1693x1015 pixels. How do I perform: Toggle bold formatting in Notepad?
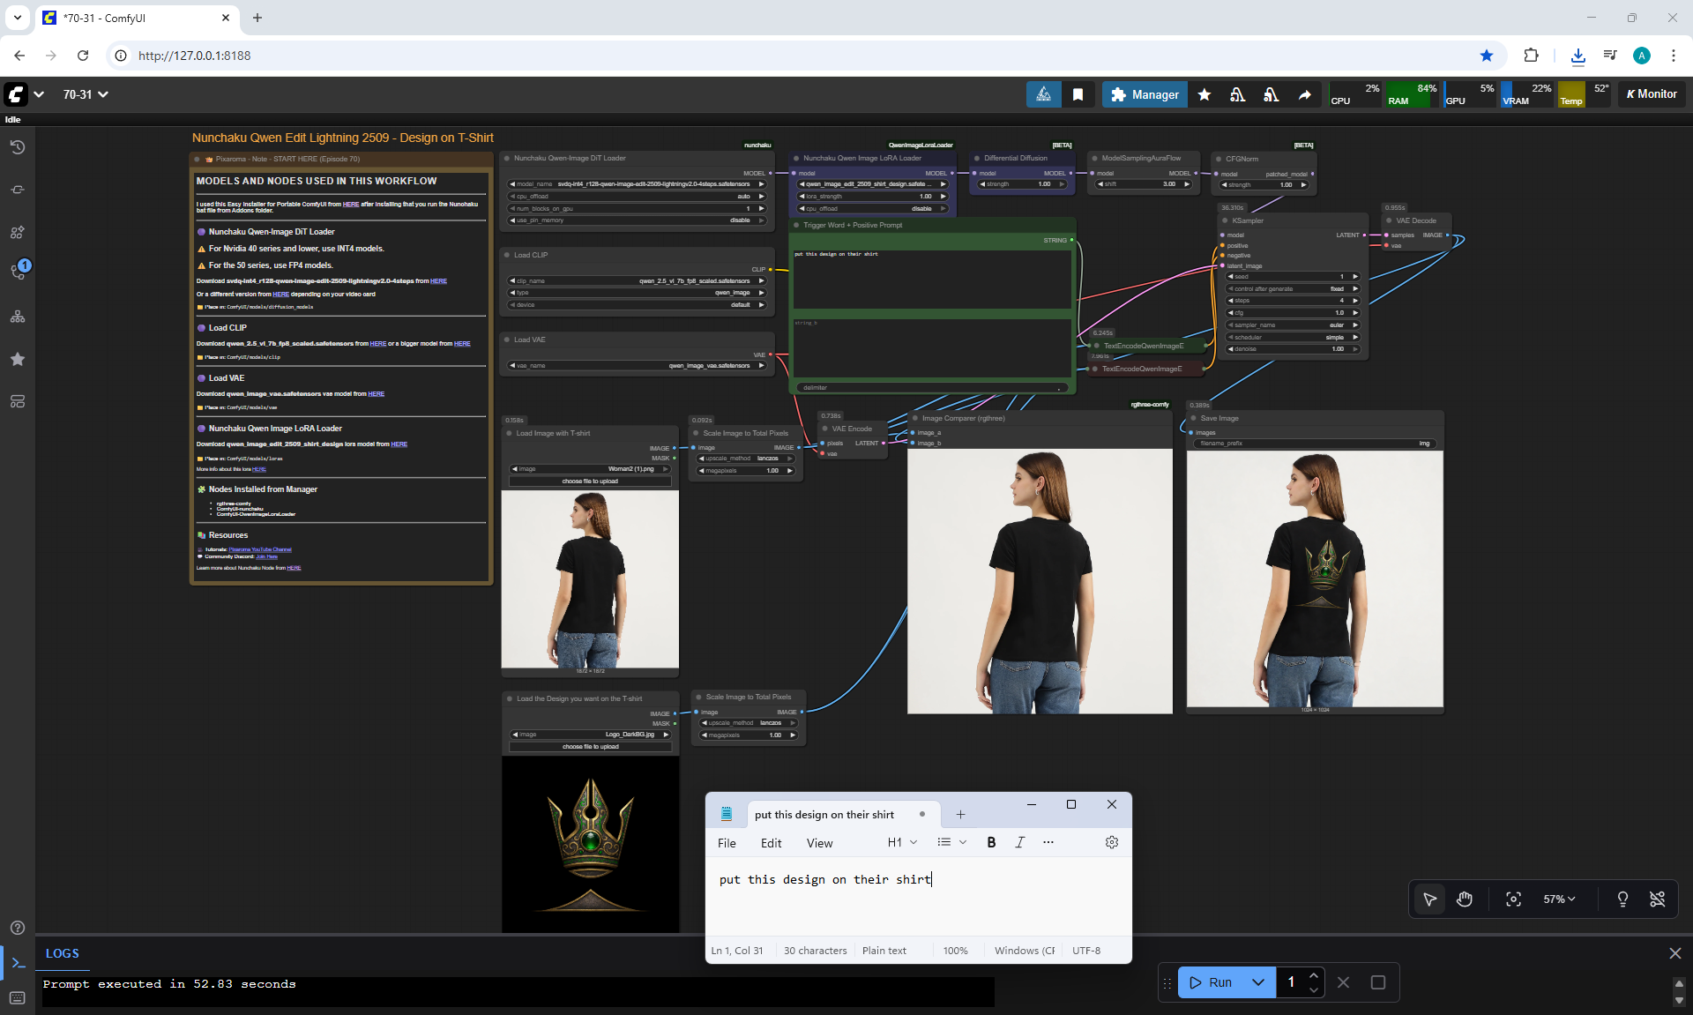pos(991,842)
